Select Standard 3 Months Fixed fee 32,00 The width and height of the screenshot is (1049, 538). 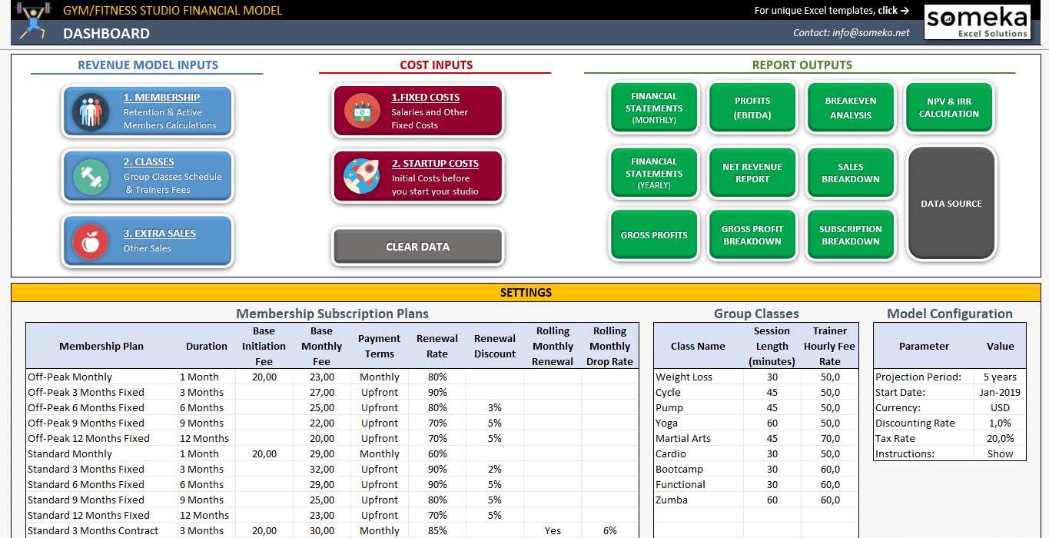tap(321, 470)
